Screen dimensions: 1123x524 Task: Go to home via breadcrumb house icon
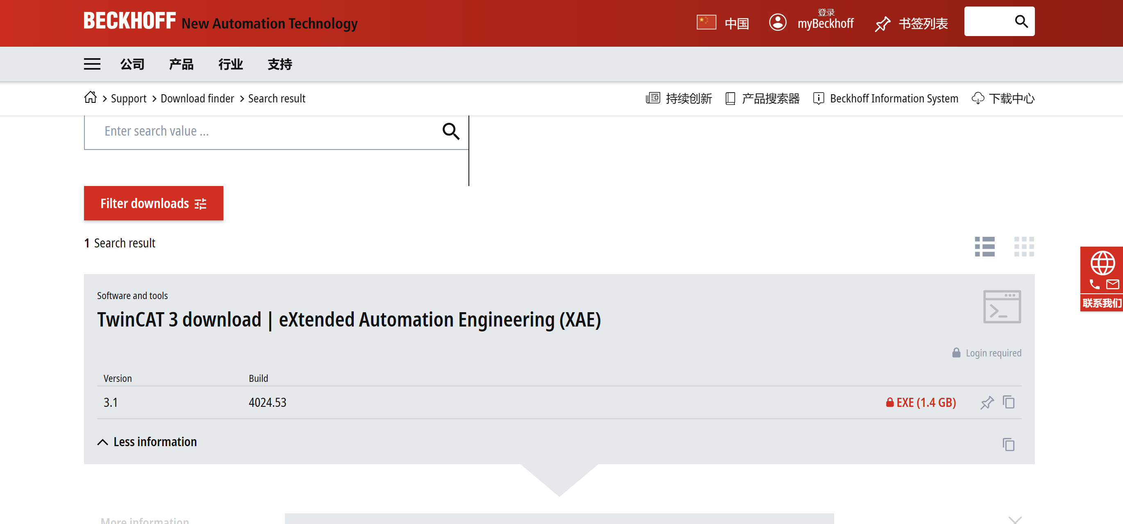point(90,97)
